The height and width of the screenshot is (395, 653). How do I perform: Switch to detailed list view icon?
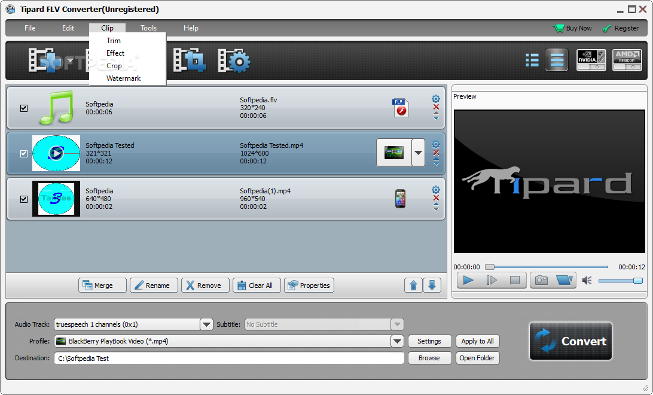(x=532, y=60)
